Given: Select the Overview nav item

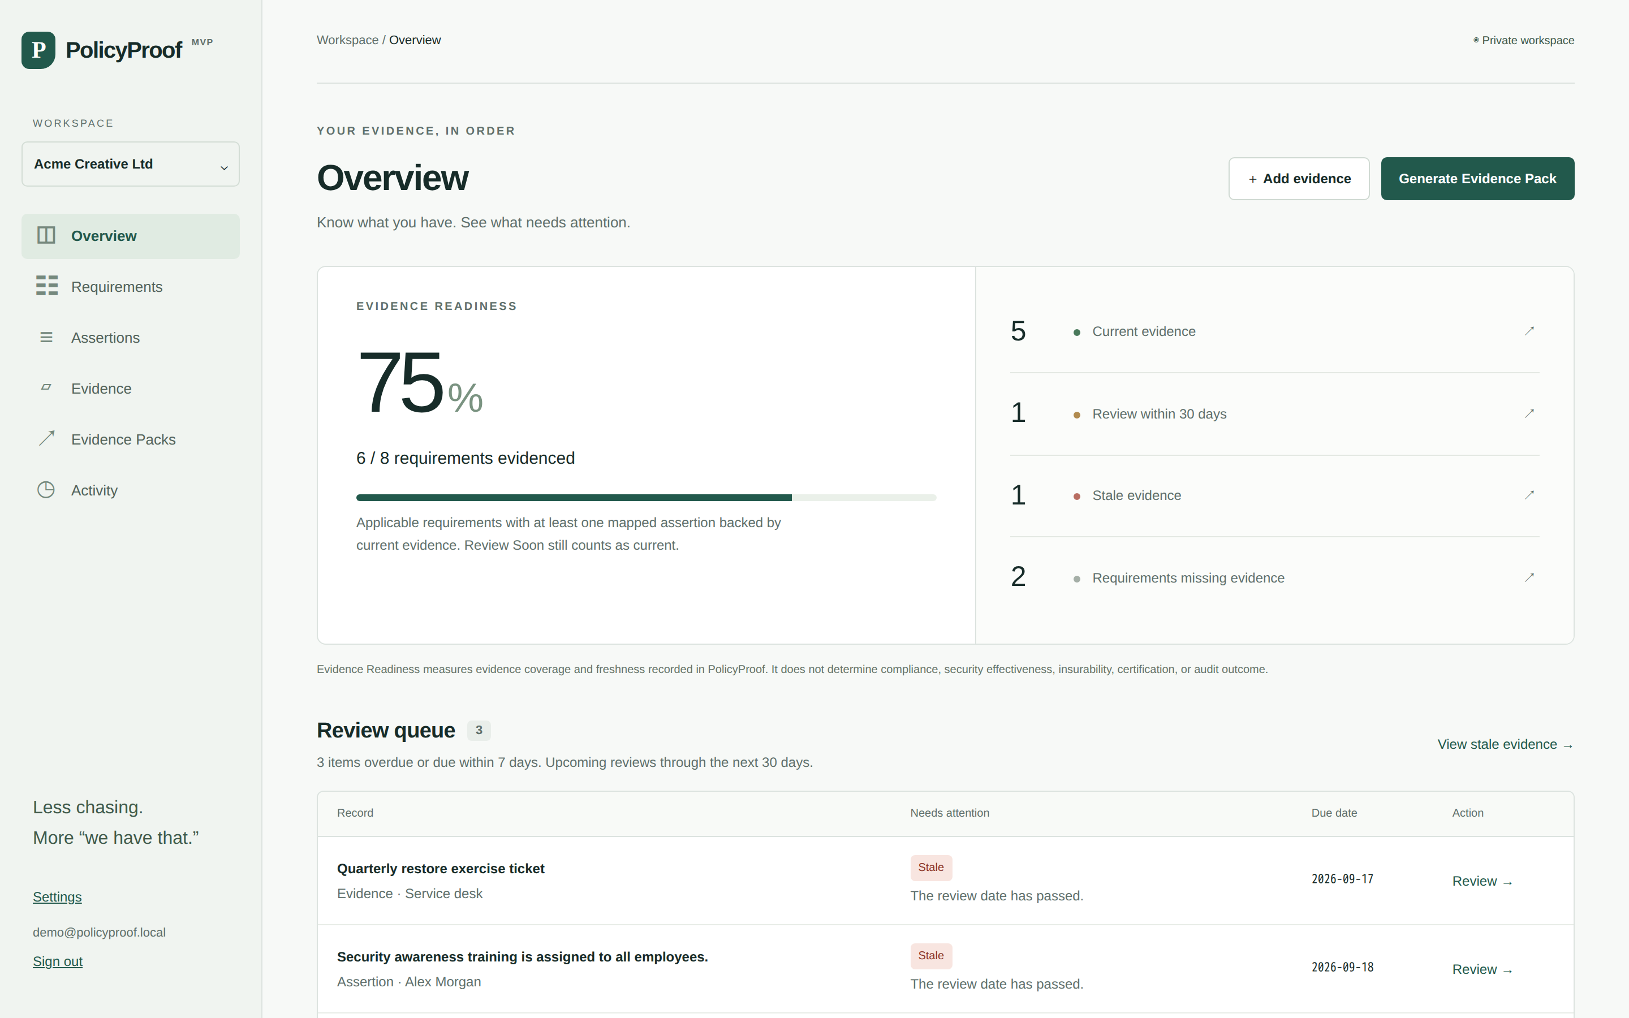Looking at the screenshot, I should (x=131, y=236).
